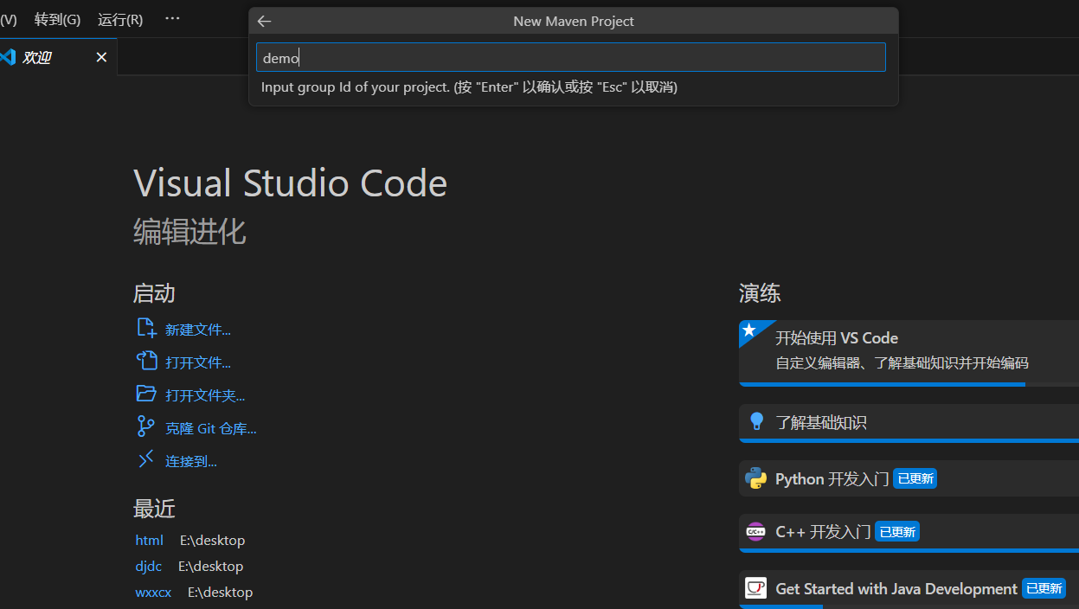Screen dimensions: 1079x609
Task: Open recent folder djdc
Action: pyautogui.click(x=148, y=566)
